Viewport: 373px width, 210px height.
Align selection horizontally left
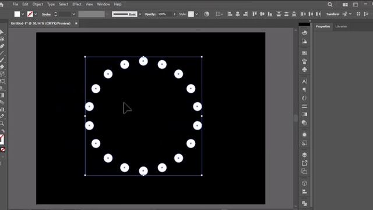coord(230,14)
